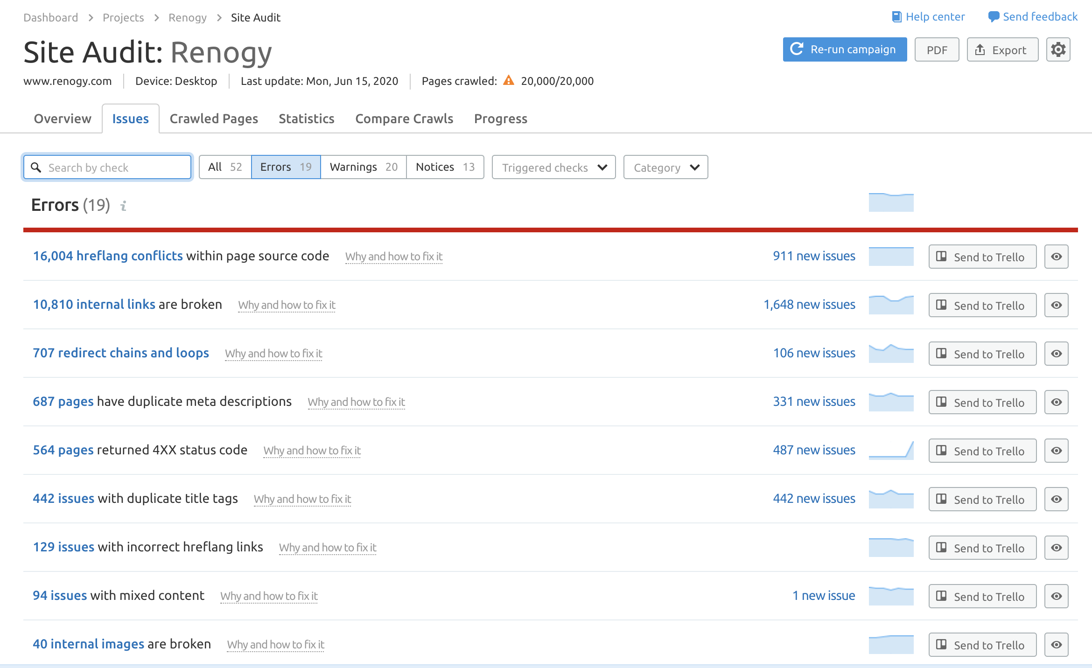
Task: Click the Help center book icon
Action: [x=896, y=17]
